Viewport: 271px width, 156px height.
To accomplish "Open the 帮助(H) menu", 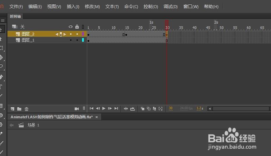I will point(211,6).
